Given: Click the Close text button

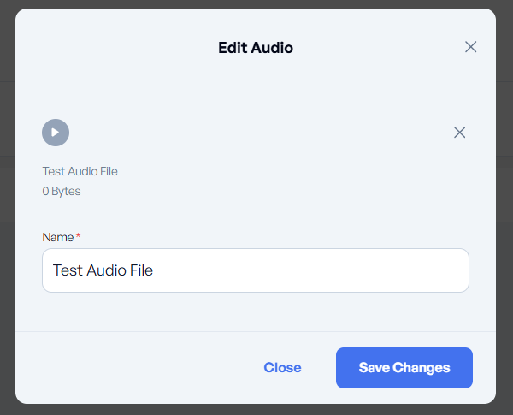Looking at the screenshot, I should (282, 368).
